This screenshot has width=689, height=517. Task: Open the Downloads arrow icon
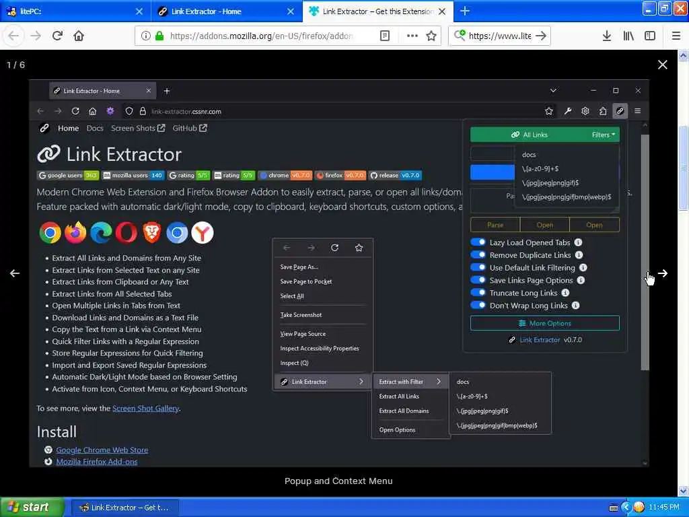(606, 36)
